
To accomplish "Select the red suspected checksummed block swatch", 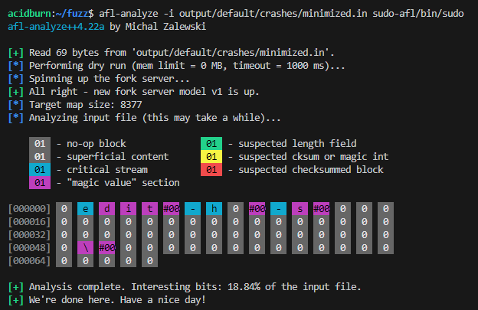I will [x=212, y=169].
